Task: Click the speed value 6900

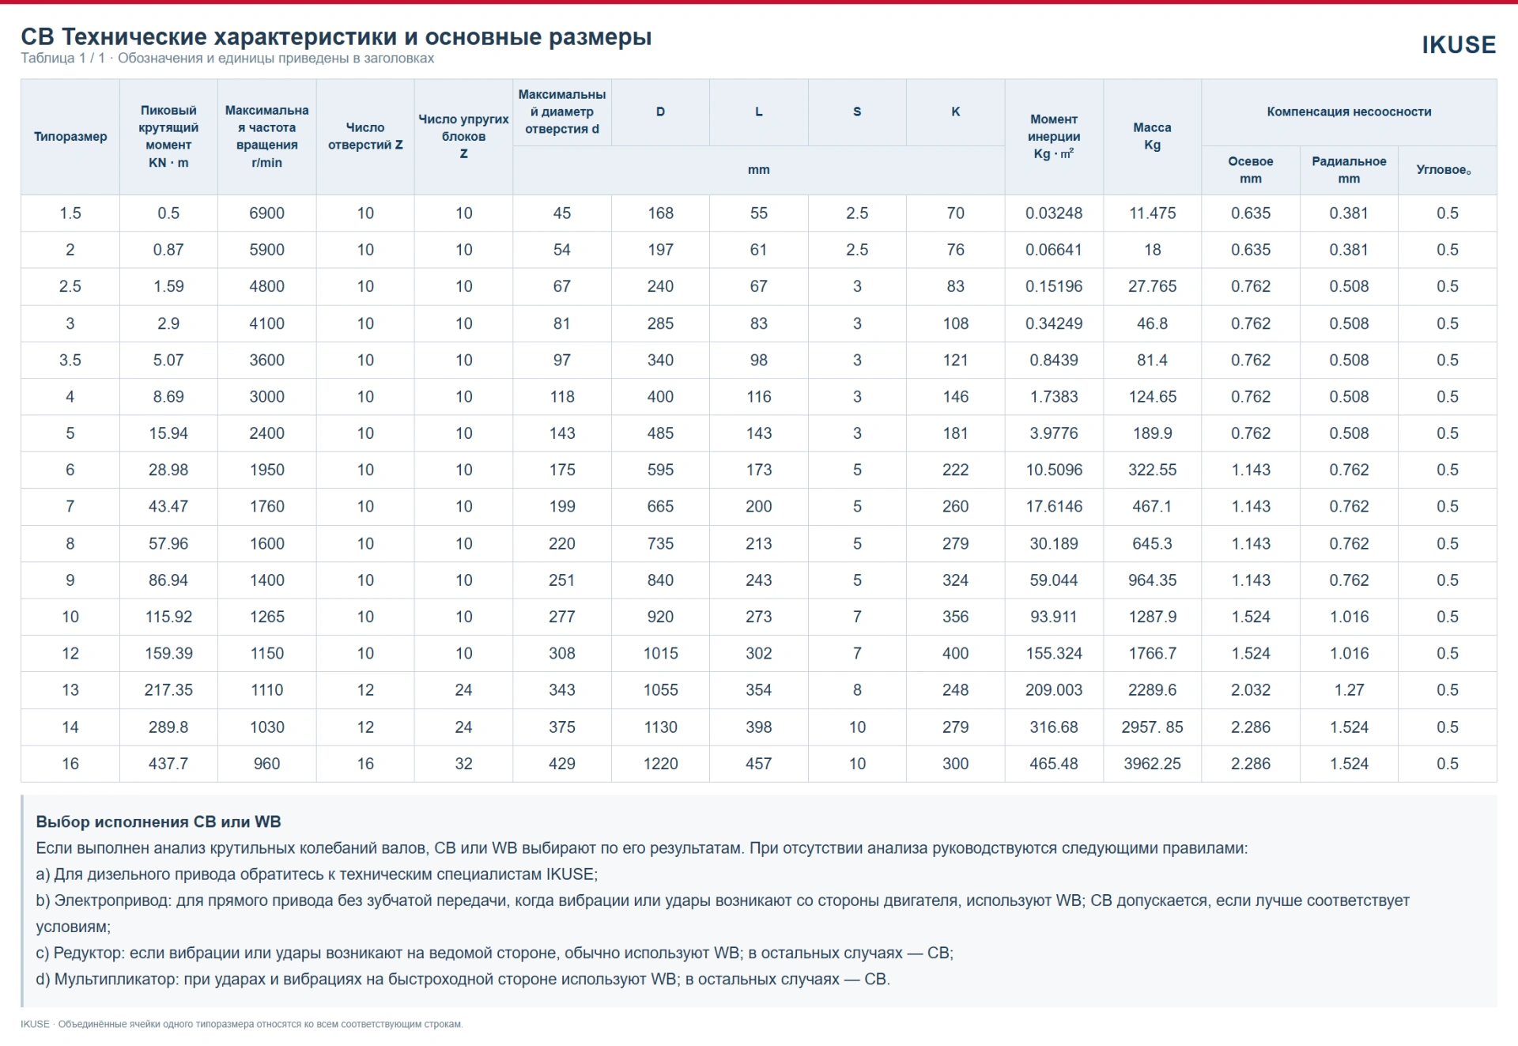Action: [266, 213]
